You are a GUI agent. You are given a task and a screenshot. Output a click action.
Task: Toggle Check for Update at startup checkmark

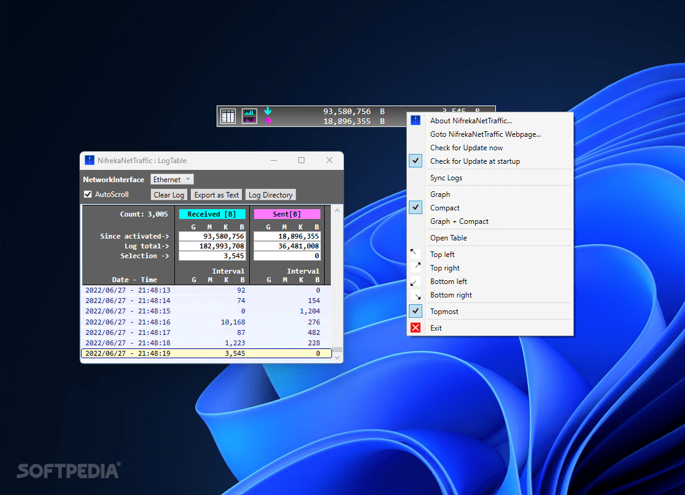416,161
